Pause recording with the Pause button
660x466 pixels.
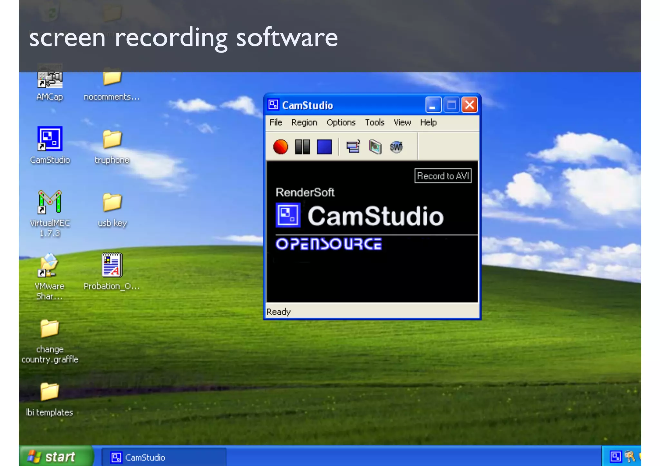[x=302, y=147]
